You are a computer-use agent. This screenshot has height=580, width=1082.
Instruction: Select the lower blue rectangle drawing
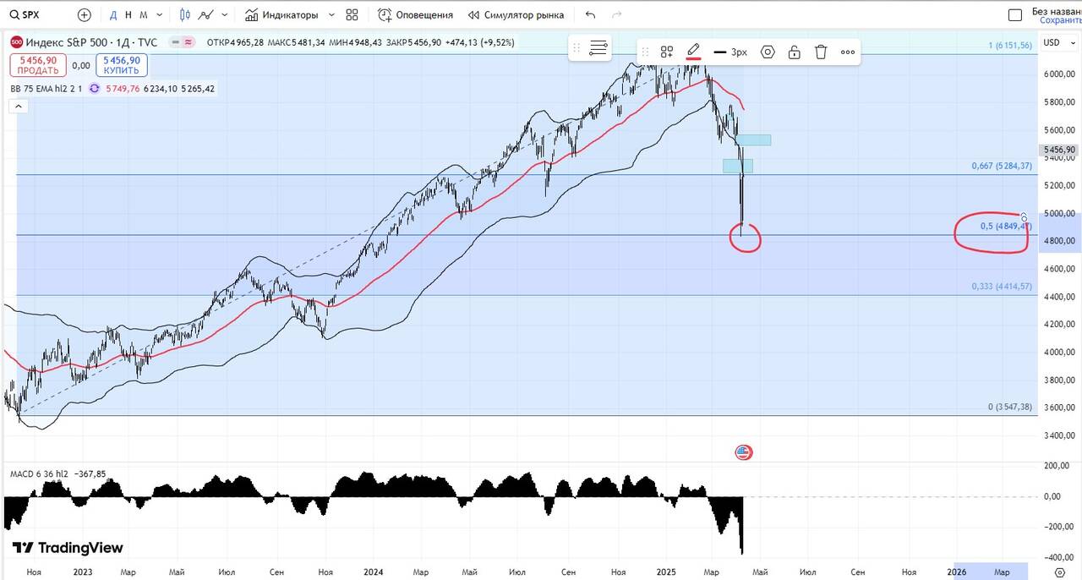pyautogui.click(x=737, y=166)
